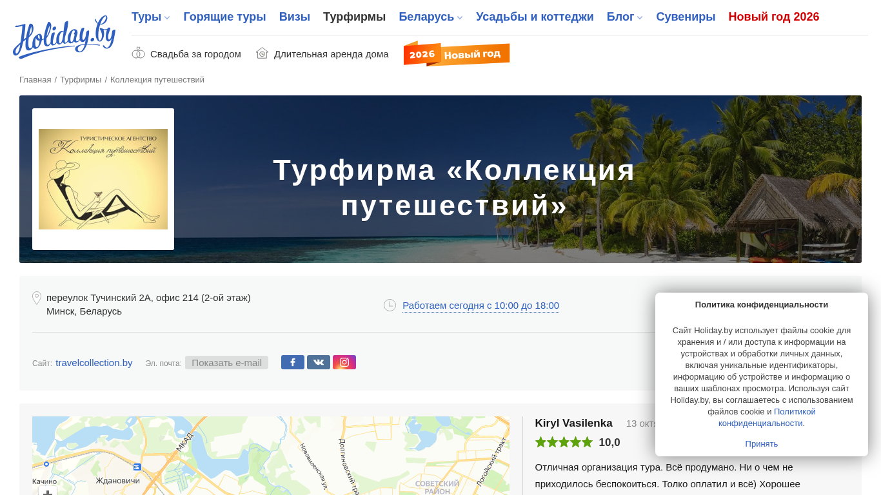
Task: Select Турфирмы in the top navigation
Action: [x=355, y=17]
